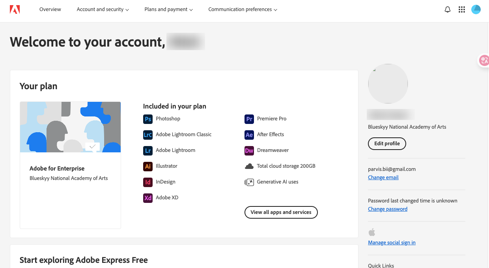Open the profile avatar menu
489x268 pixels.
coord(476,9)
